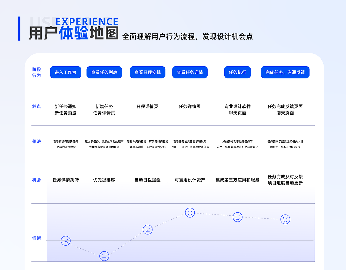This screenshot has width=346, height=270.
Task: Click the 集成第三方应用和服务 opportunity
Action: 238,180
